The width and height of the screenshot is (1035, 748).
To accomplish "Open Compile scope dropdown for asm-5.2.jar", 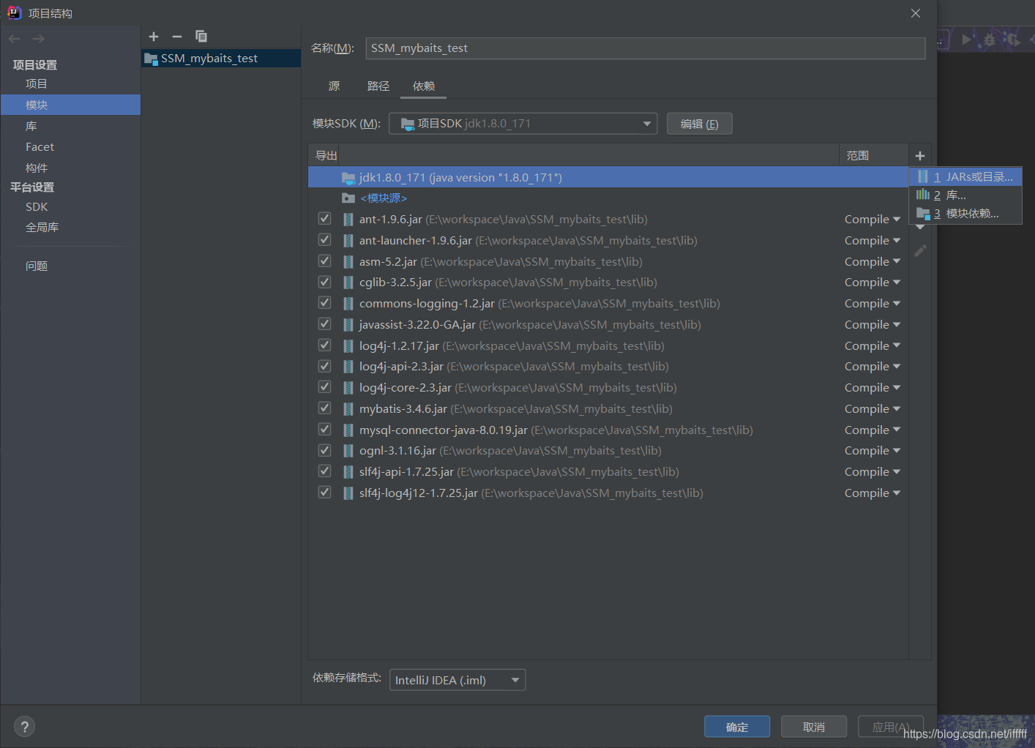I will pyautogui.click(x=873, y=262).
